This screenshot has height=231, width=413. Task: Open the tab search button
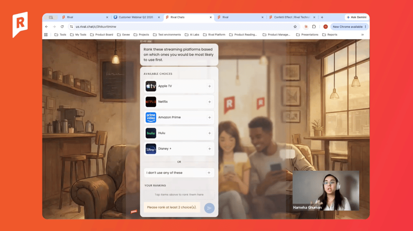pyautogui.click(x=51, y=17)
